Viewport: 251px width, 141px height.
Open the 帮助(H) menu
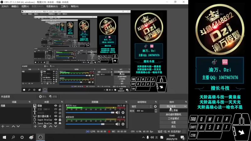(x=75, y=6)
